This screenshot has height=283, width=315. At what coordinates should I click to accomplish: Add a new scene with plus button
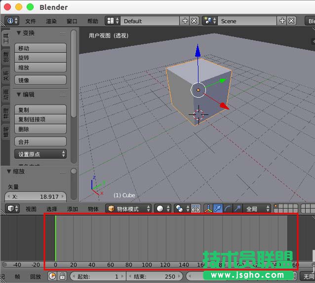coord(282,21)
